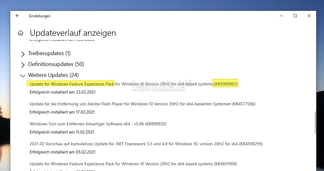Select text 'Erfolgreich installiert am 17.02.2021'

coord(62,112)
